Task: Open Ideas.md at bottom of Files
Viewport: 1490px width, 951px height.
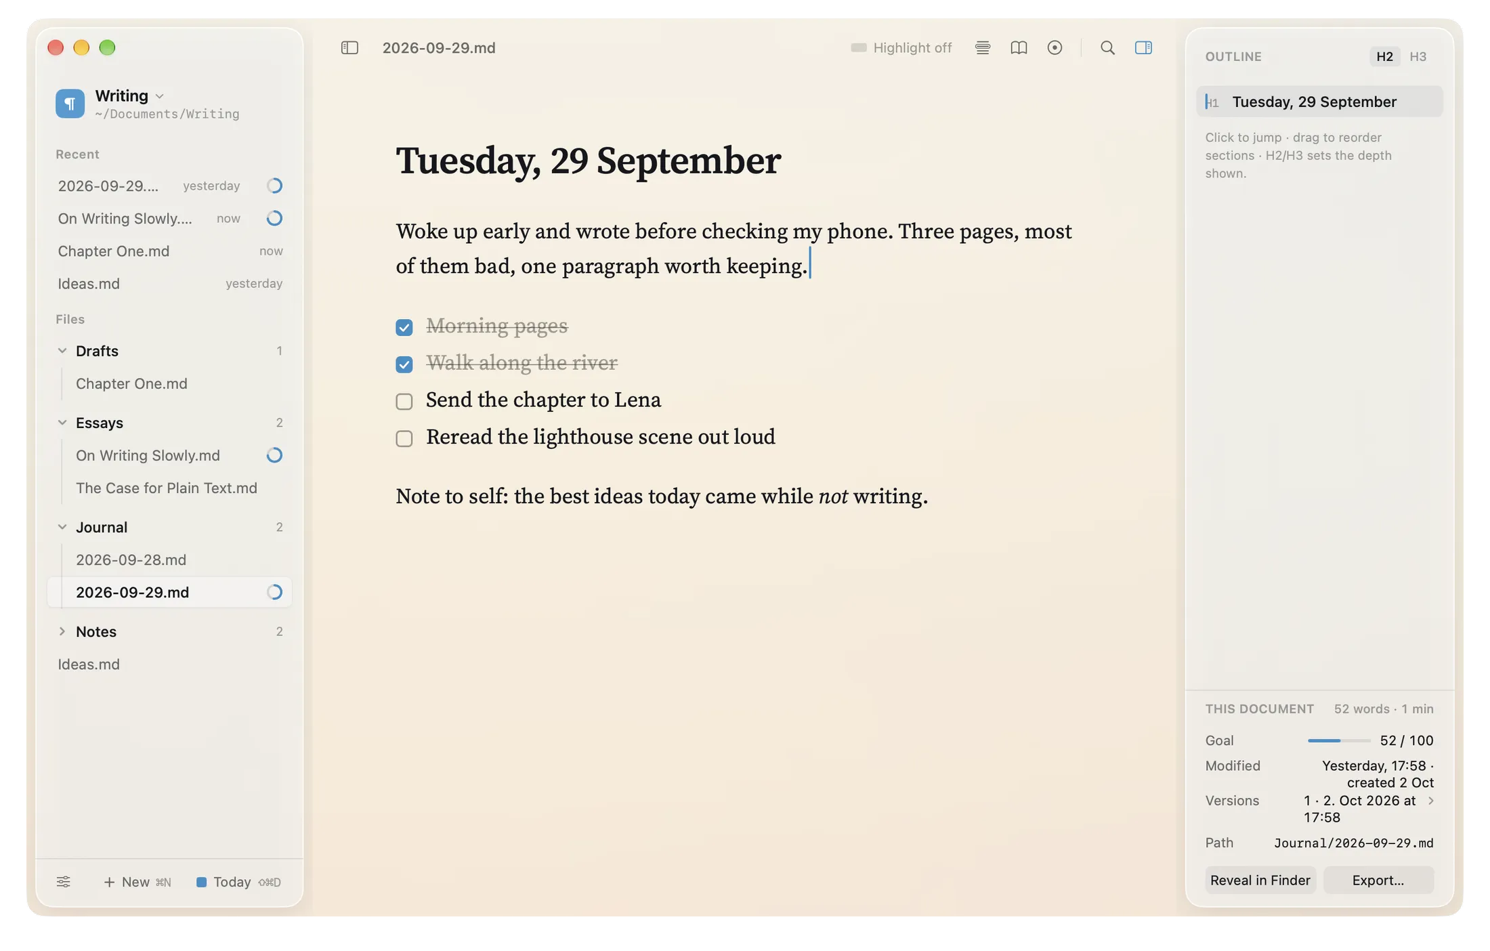Action: [169, 664]
